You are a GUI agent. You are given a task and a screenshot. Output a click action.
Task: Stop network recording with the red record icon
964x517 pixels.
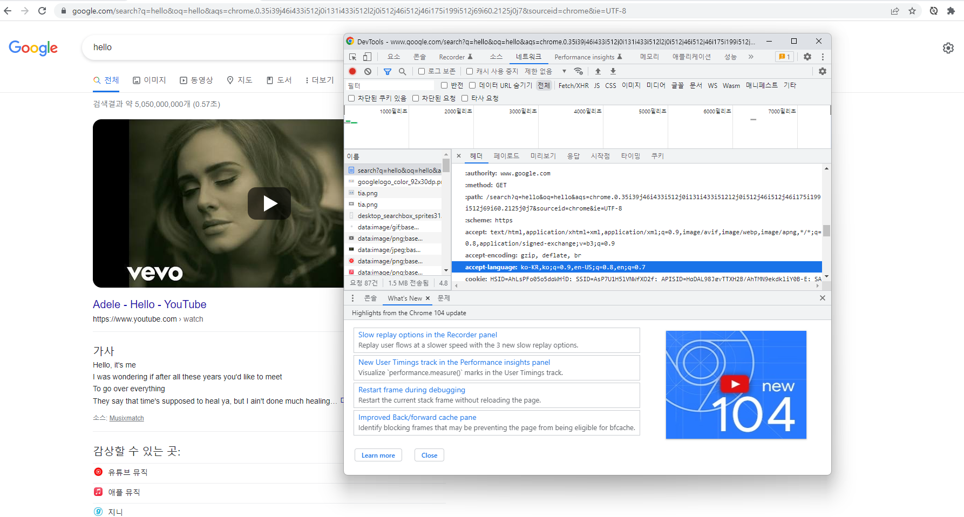(352, 71)
